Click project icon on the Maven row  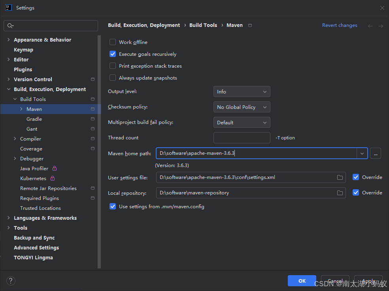[93, 109]
